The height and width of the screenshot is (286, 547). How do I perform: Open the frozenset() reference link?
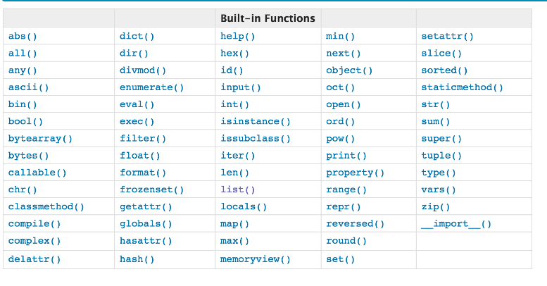pos(151,189)
